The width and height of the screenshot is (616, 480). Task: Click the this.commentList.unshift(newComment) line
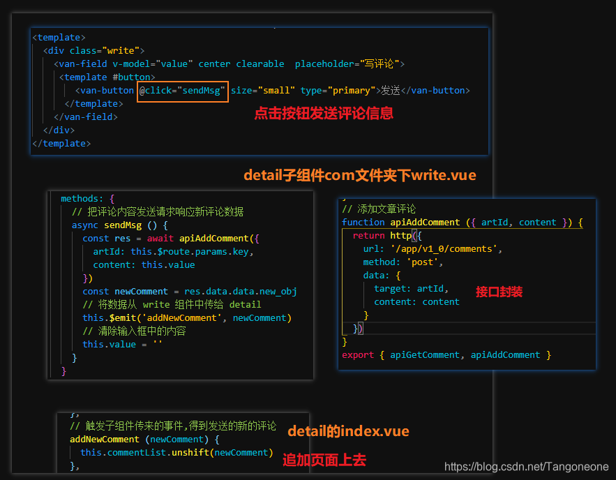pos(176,453)
